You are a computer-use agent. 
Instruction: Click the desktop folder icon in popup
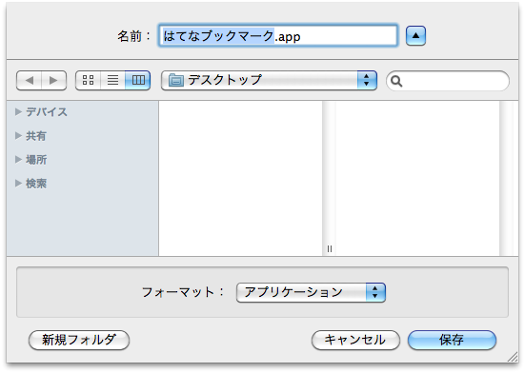pyautogui.click(x=176, y=80)
